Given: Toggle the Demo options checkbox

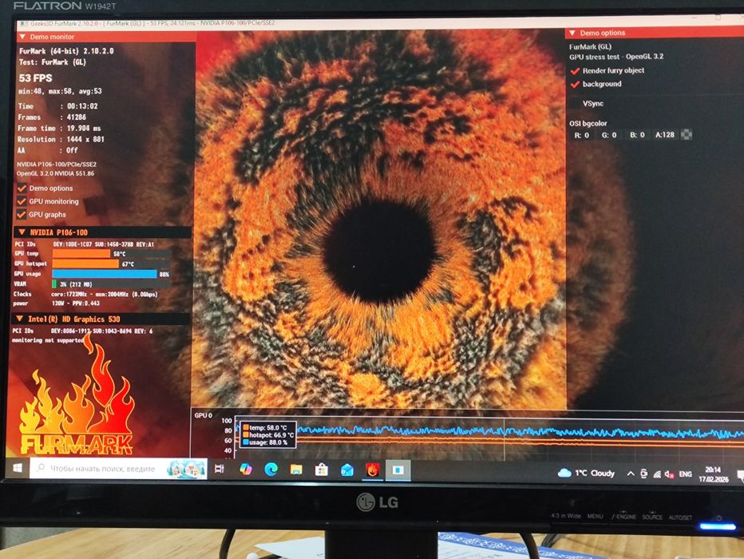Looking at the screenshot, I should [x=22, y=188].
